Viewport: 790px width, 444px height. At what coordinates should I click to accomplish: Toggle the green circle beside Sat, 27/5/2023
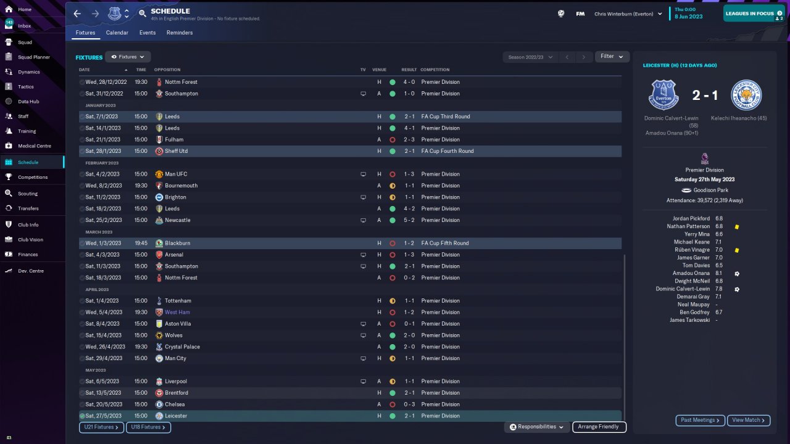[82, 416]
